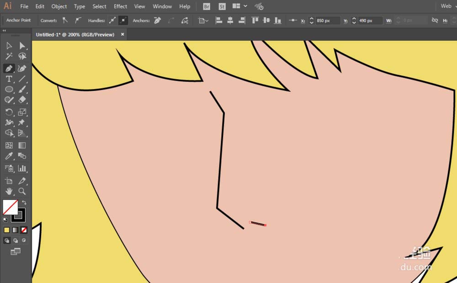
Task: Open the Help menu
Action: point(185,6)
